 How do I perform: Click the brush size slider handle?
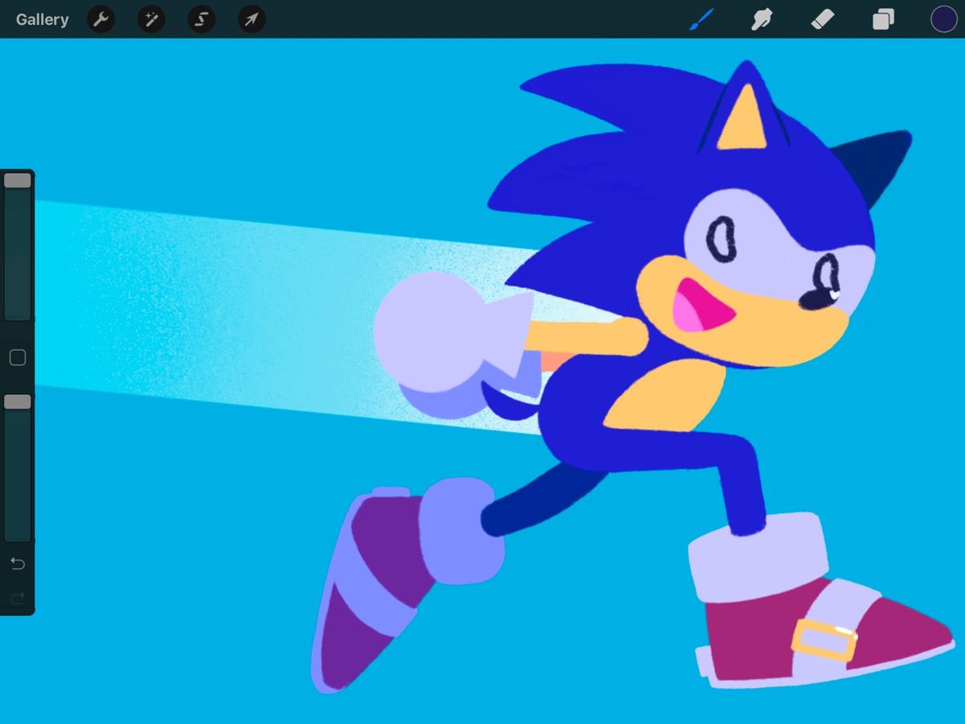coord(18,181)
